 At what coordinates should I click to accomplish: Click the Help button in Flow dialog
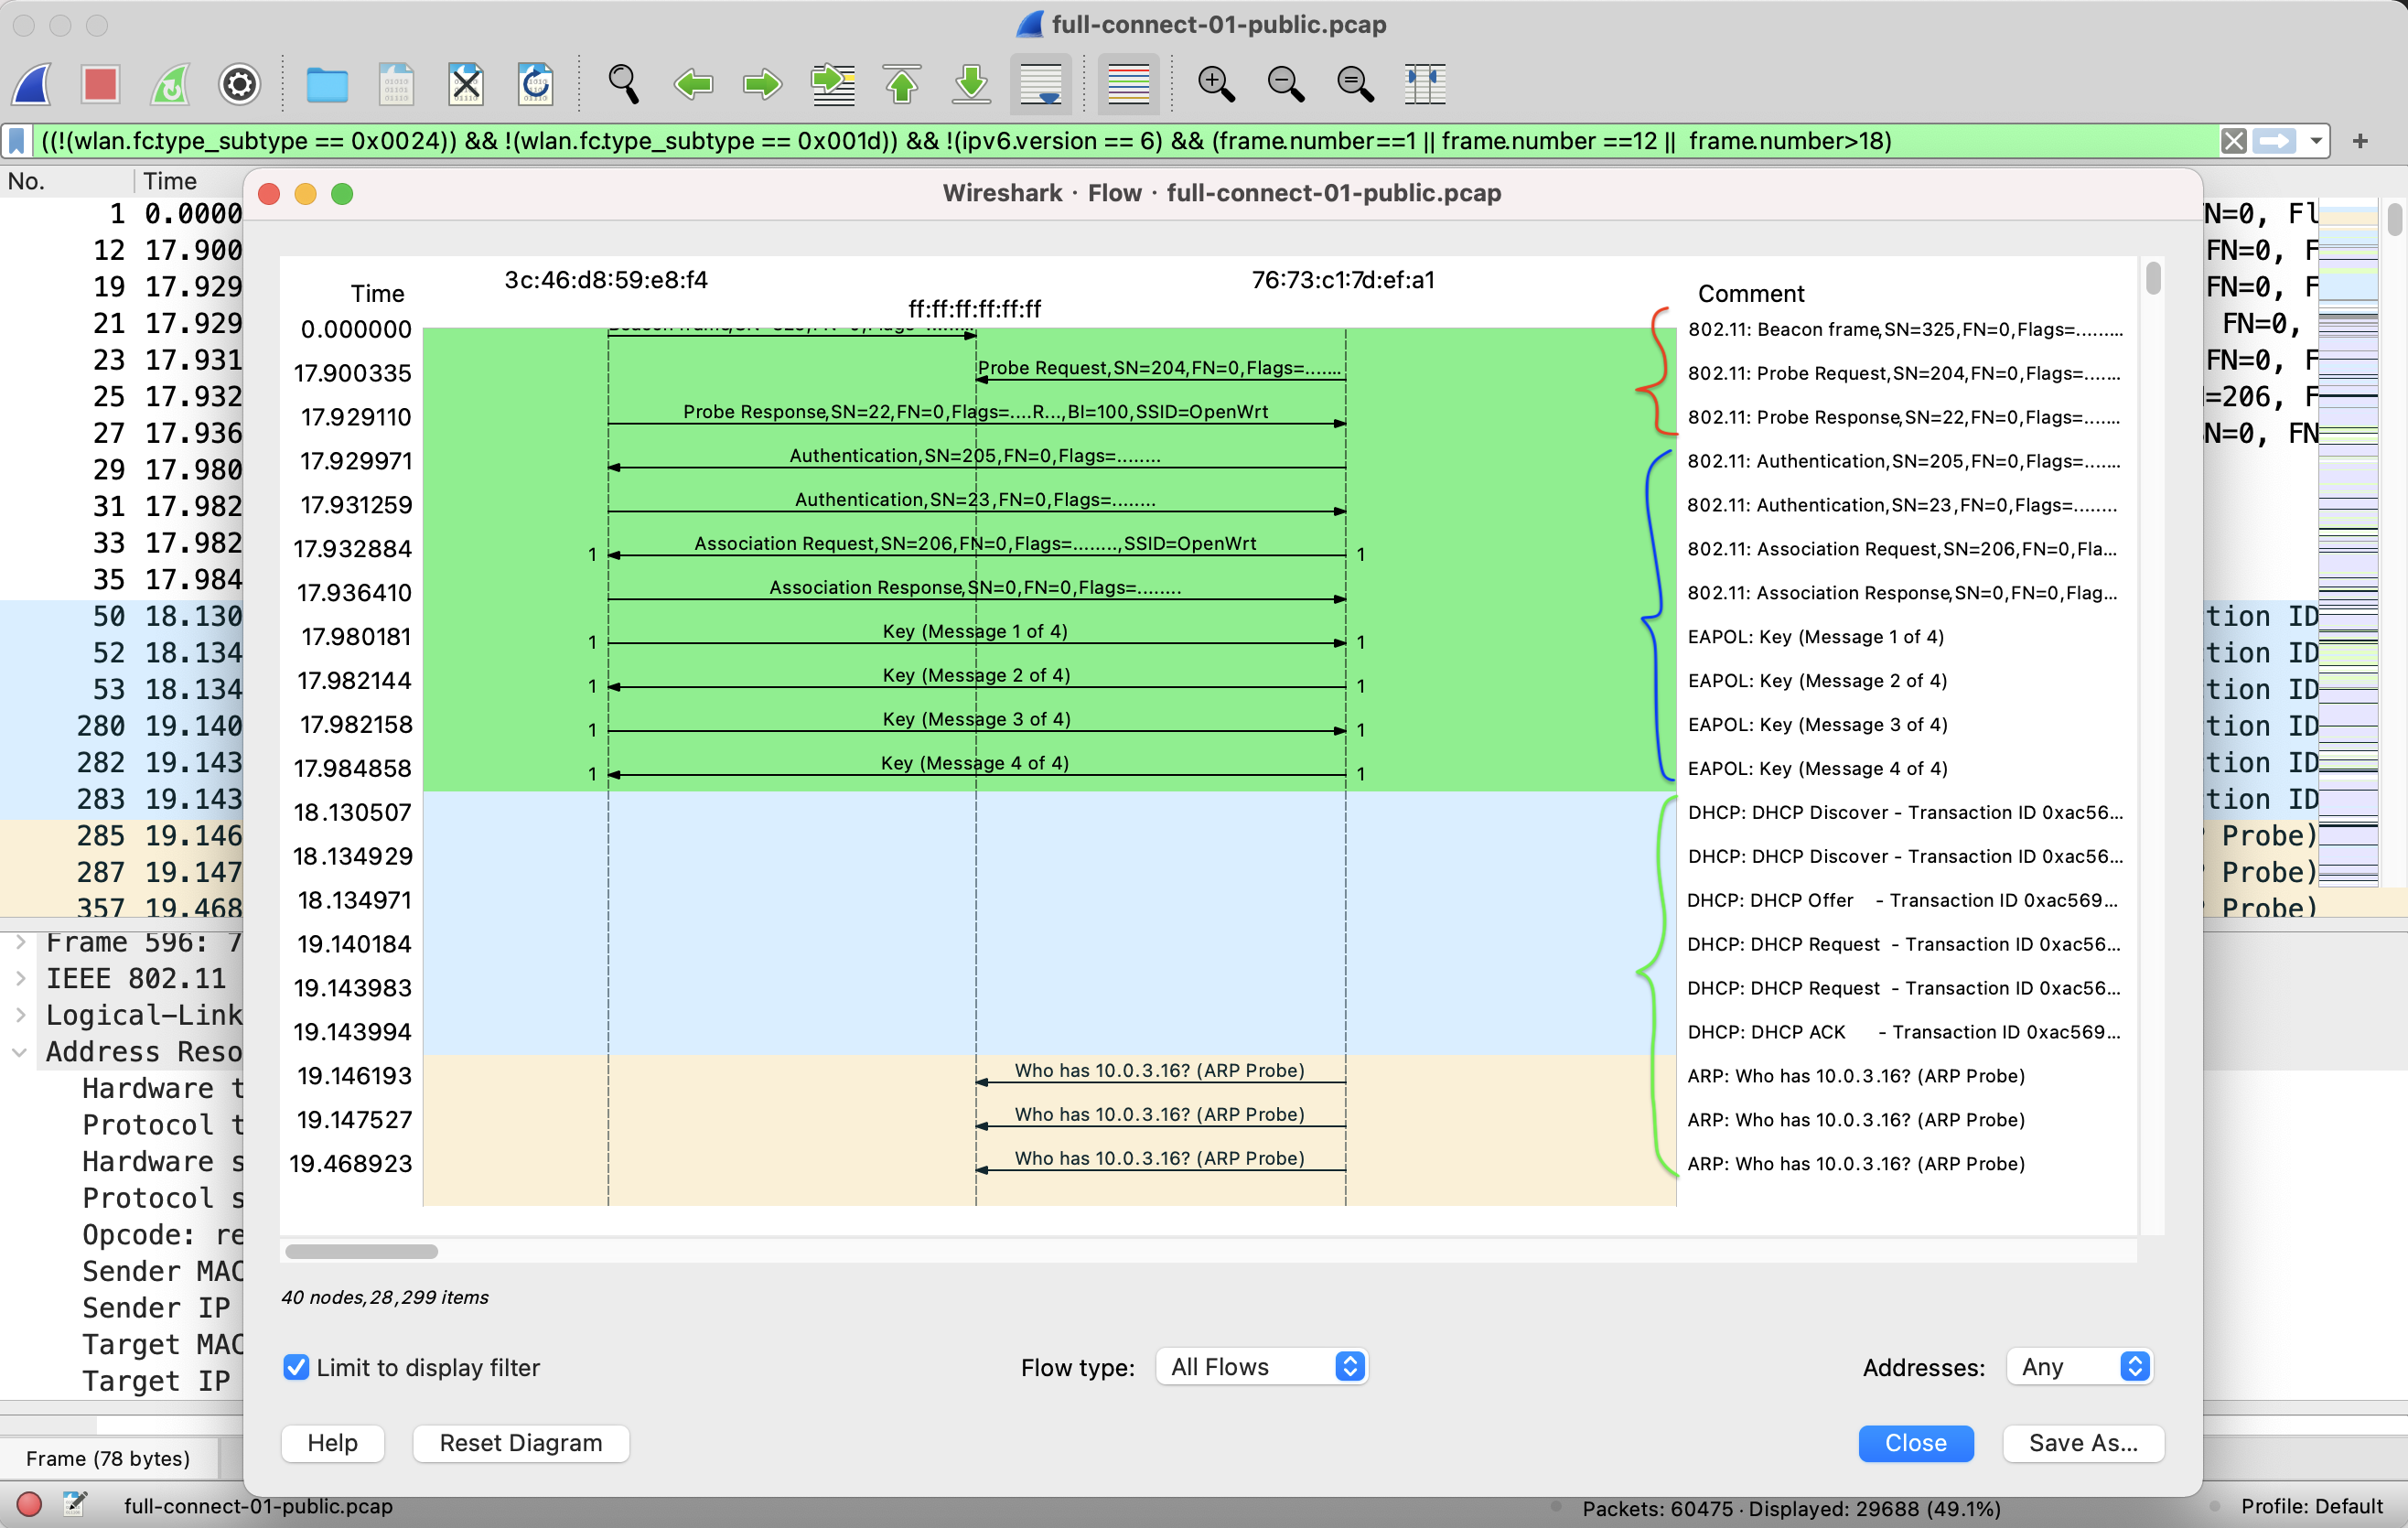332,1443
